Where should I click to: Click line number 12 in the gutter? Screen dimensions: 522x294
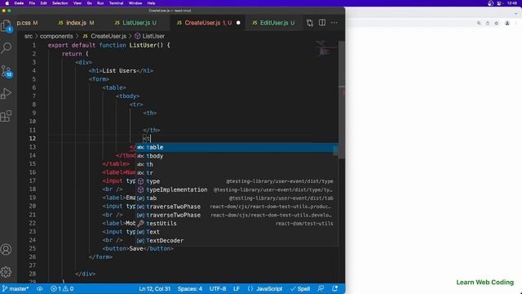coord(33,138)
